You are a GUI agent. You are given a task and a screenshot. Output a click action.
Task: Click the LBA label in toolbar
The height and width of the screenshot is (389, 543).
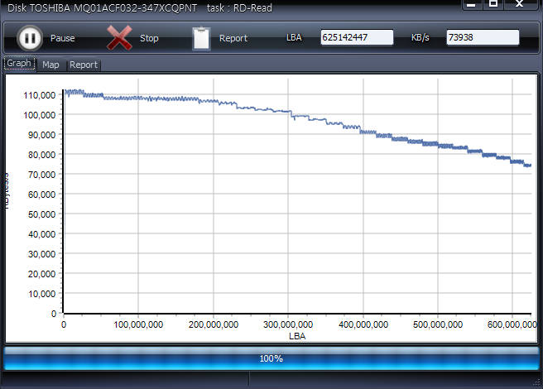click(294, 37)
